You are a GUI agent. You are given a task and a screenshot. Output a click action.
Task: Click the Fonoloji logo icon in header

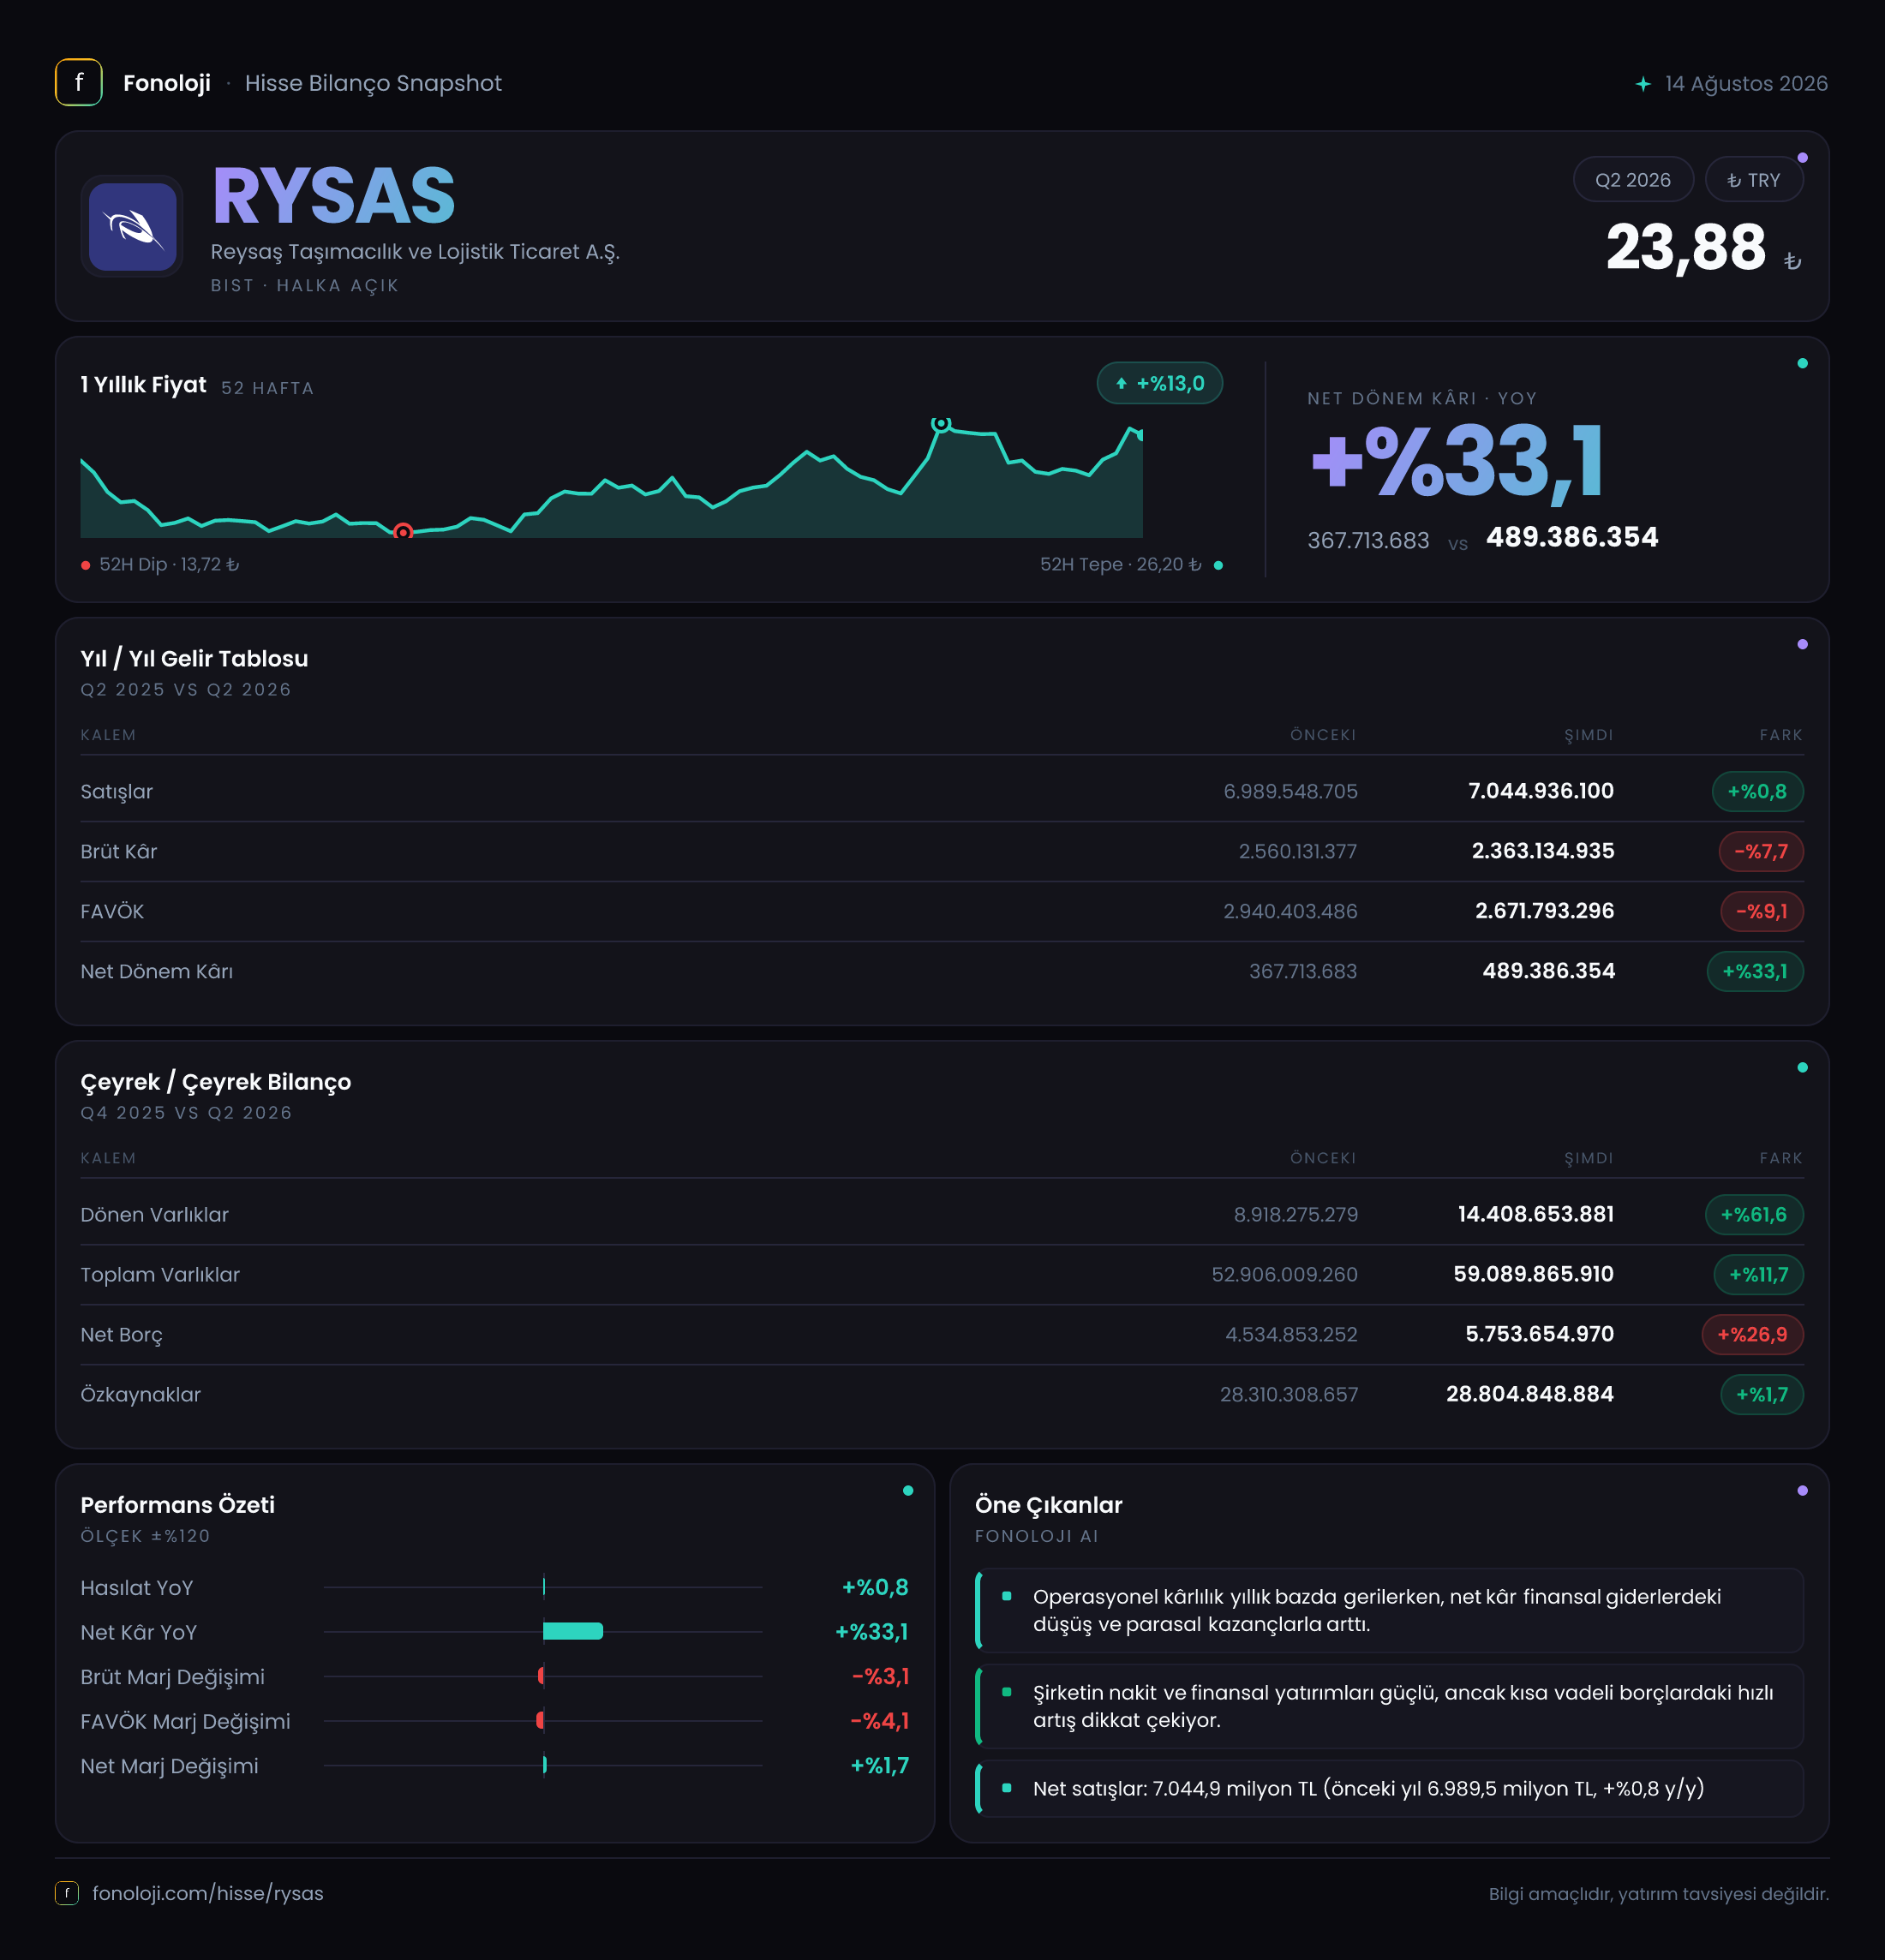[x=78, y=82]
